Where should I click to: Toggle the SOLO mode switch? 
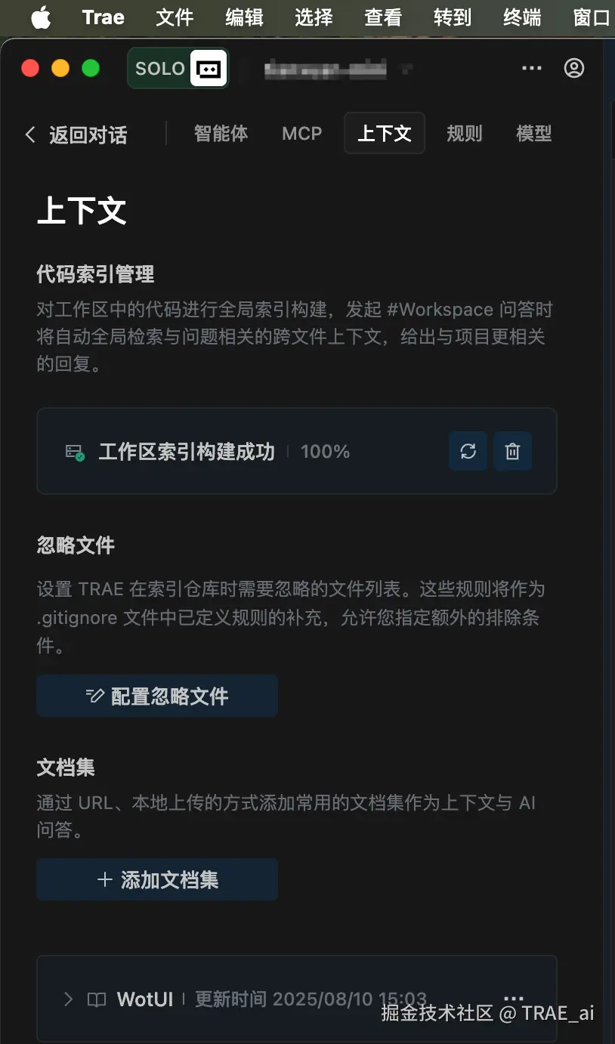(178, 69)
